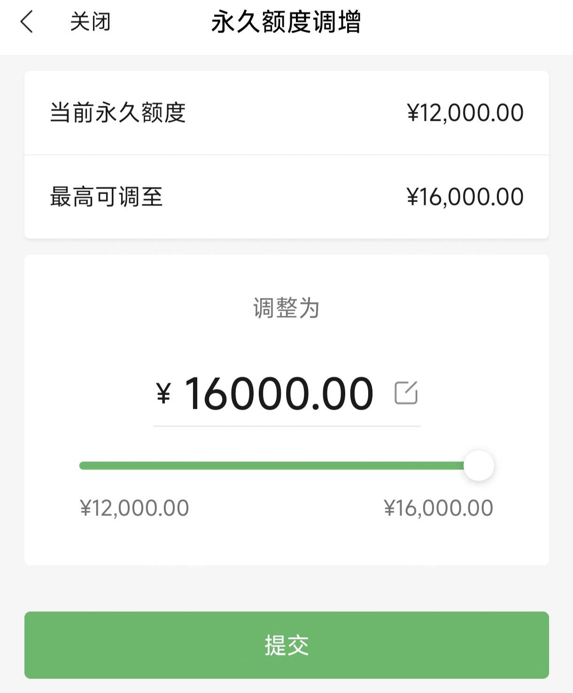The height and width of the screenshot is (693, 573).
Task: Click the 关闭 close button
Action: coord(90,22)
